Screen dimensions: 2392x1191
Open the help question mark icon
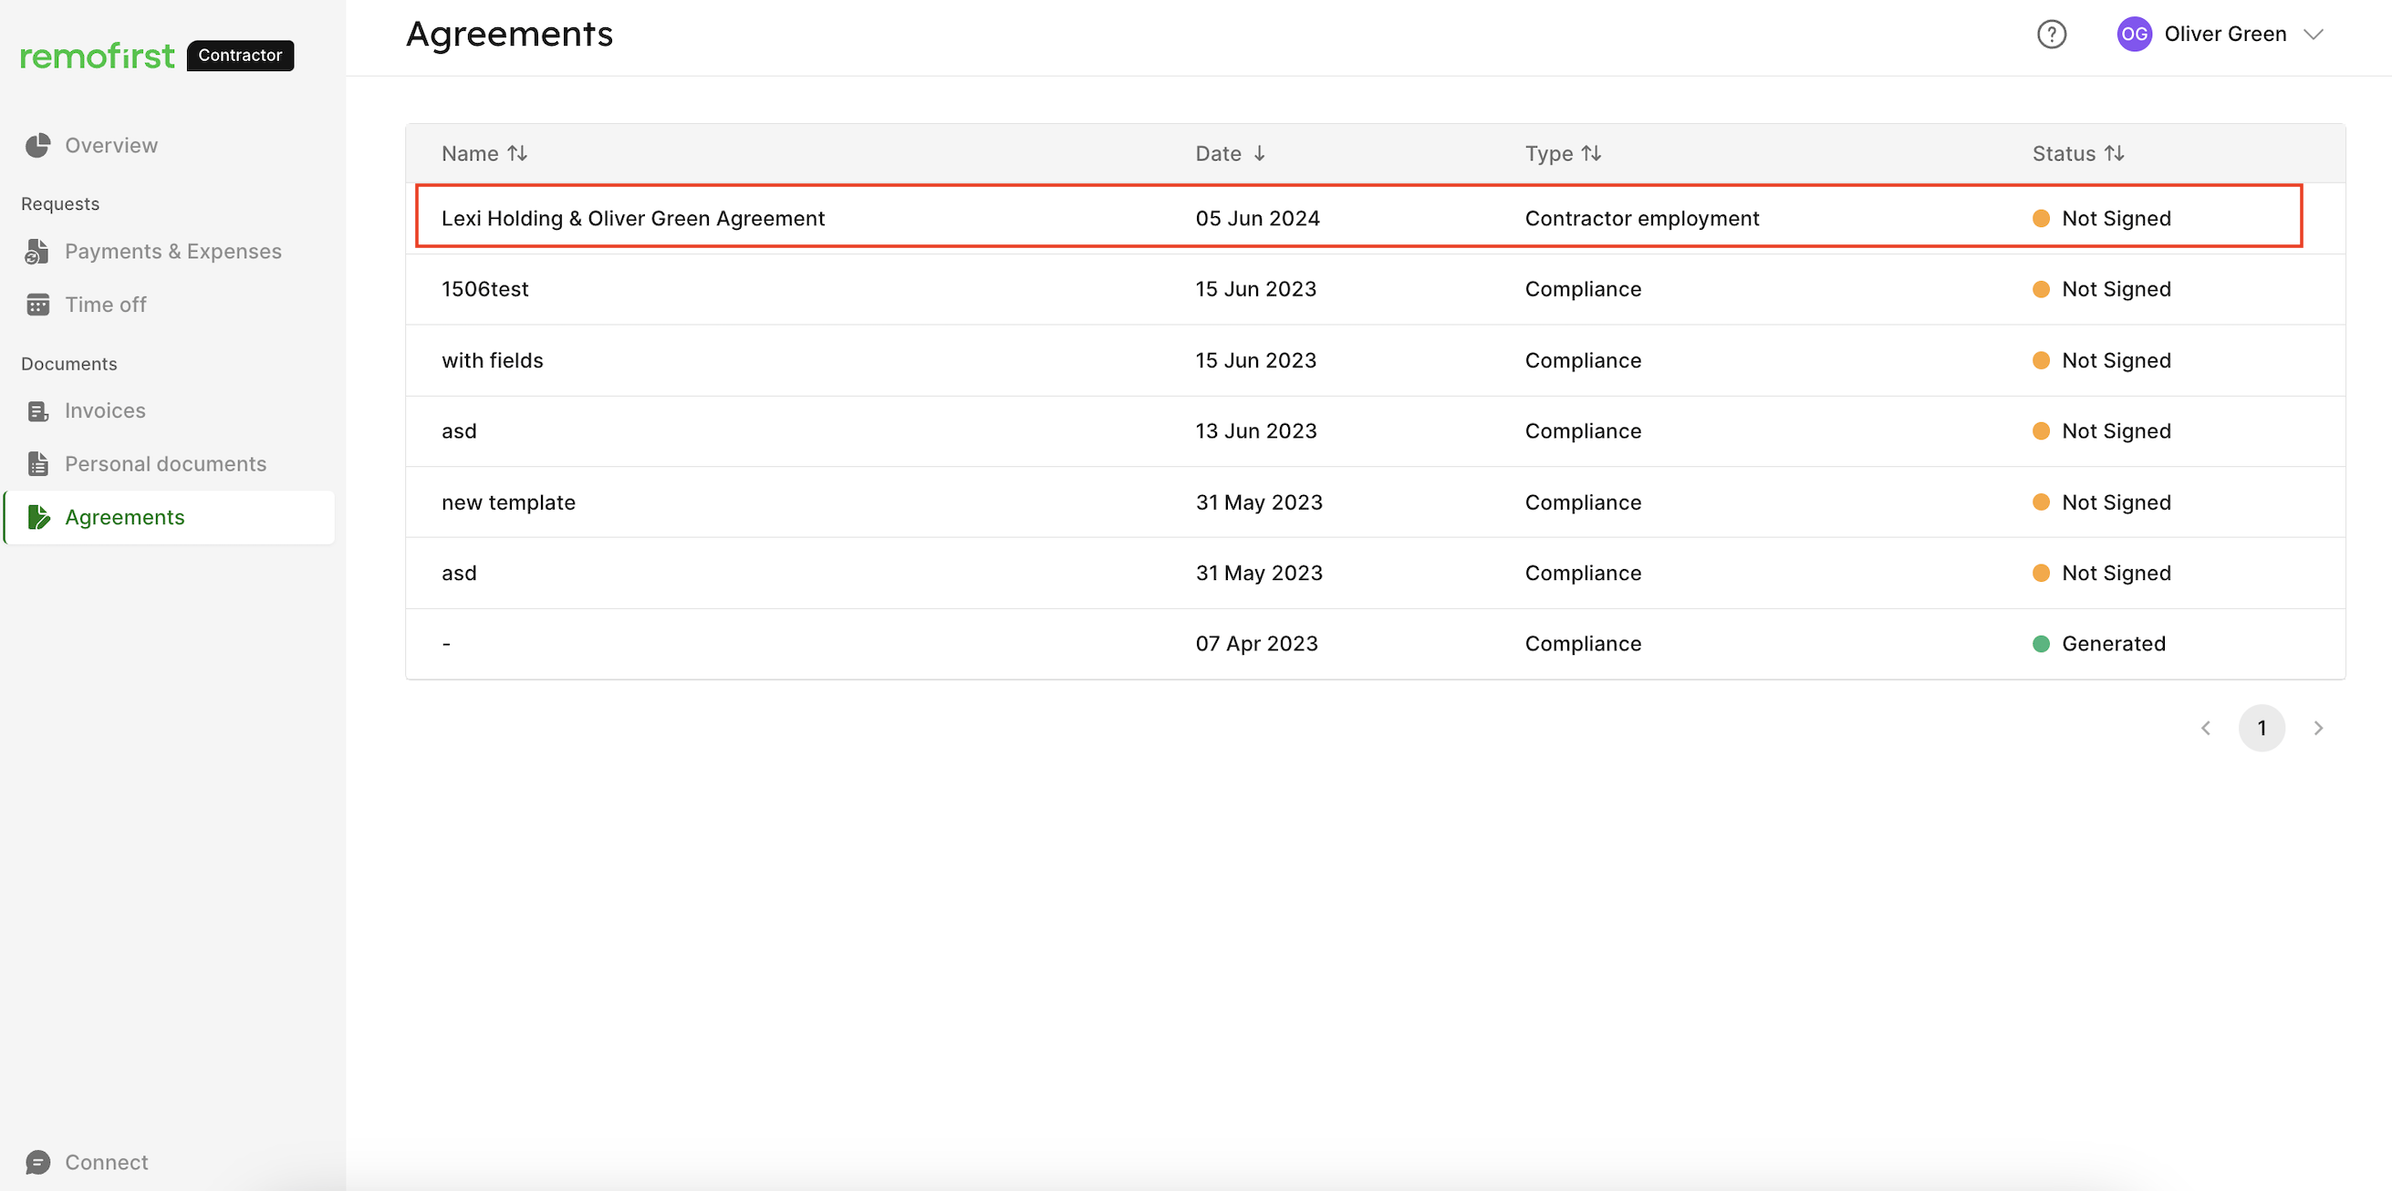pos(2051,35)
